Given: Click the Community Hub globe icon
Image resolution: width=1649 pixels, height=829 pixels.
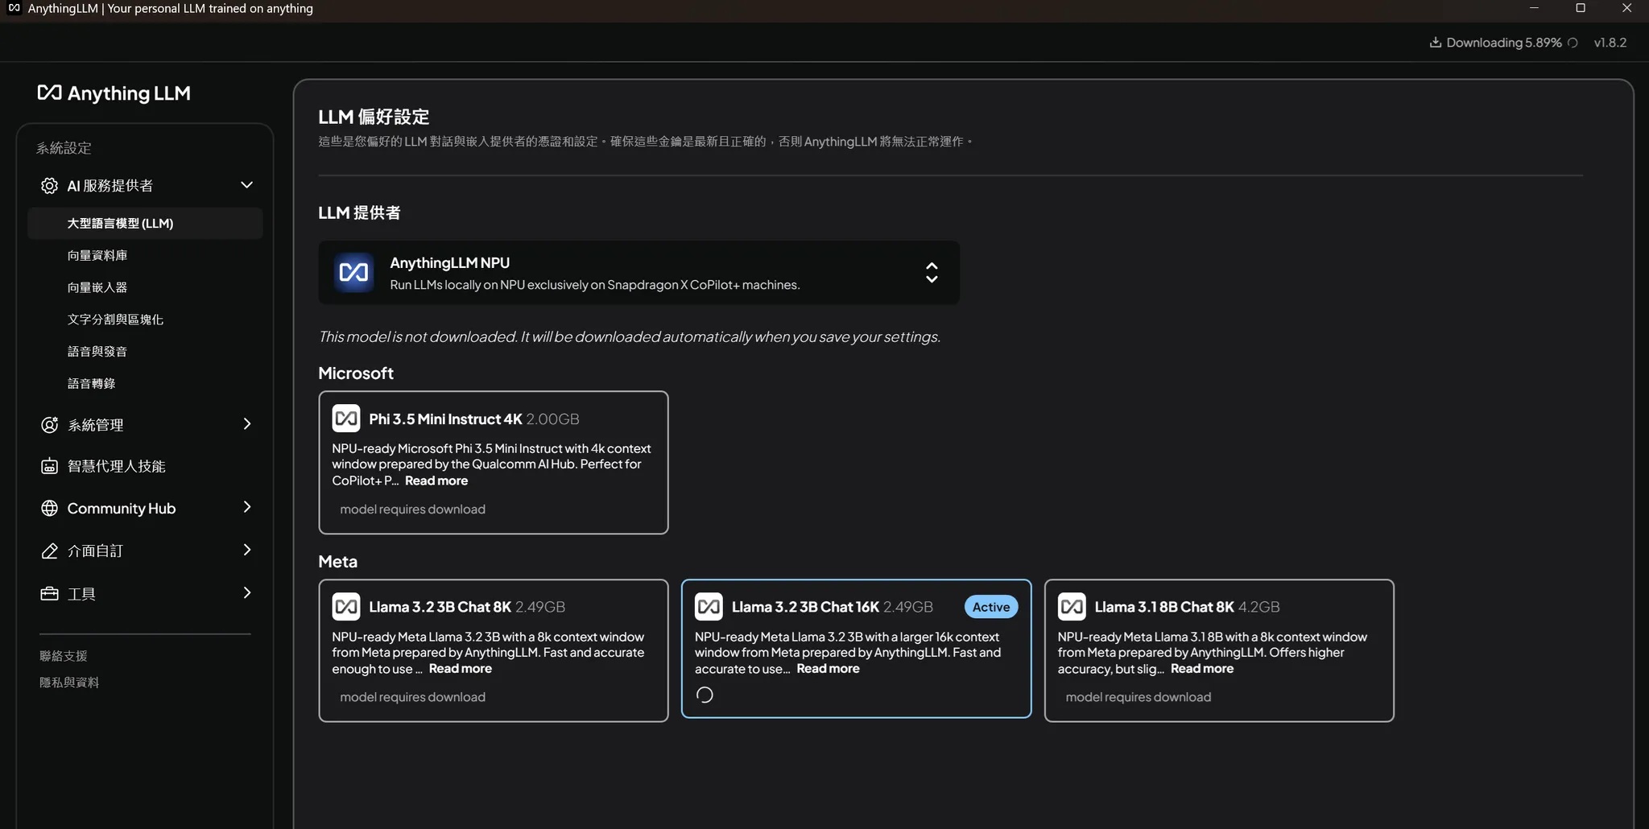Looking at the screenshot, I should 49,509.
